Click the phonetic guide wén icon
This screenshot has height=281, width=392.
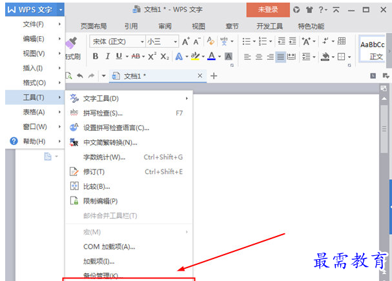tap(223, 41)
